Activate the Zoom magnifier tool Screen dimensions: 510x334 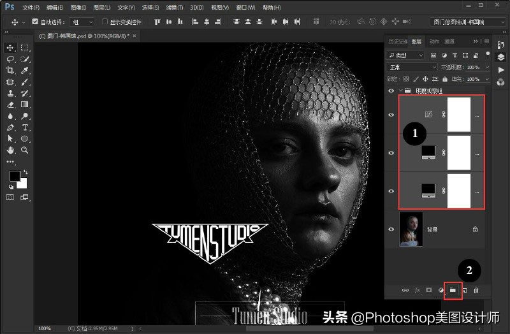point(25,150)
